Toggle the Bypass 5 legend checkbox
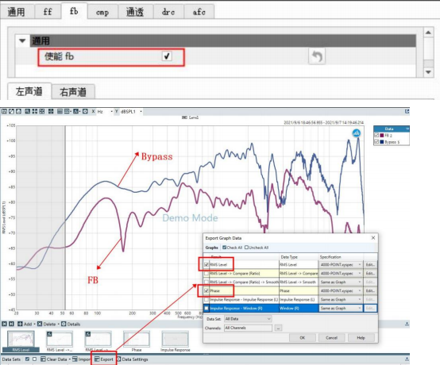The height and width of the screenshot is (365, 440). (376, 142)
